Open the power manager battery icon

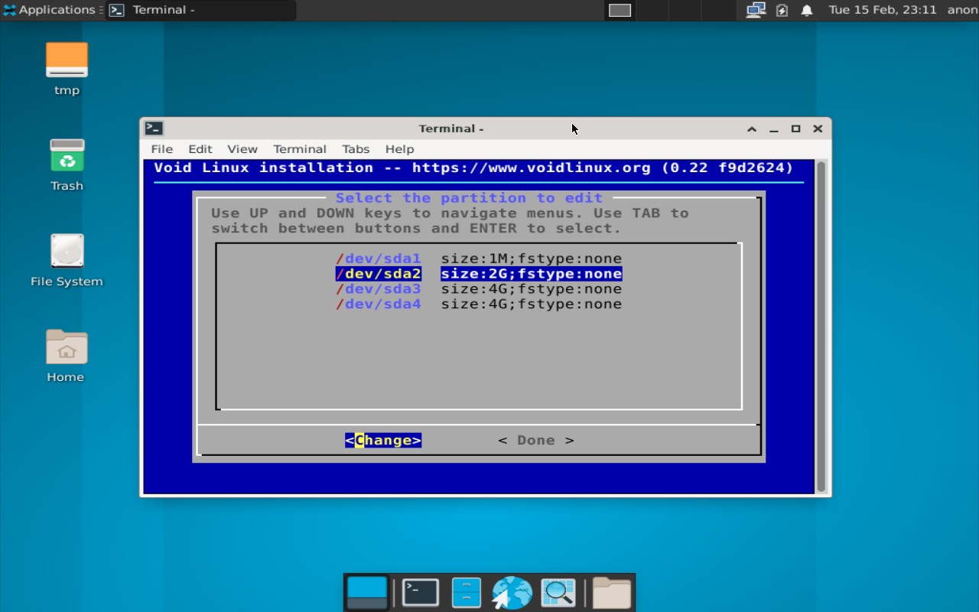tap(782, 10)
